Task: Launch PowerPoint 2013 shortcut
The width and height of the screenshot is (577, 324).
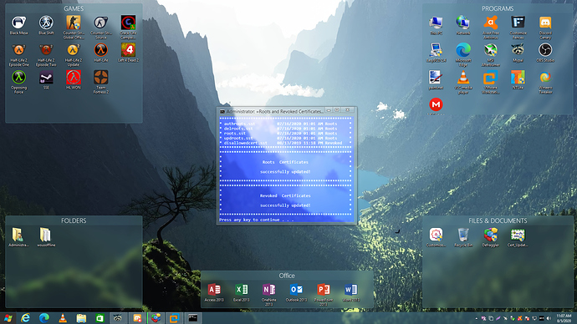Action: (324, 295)
